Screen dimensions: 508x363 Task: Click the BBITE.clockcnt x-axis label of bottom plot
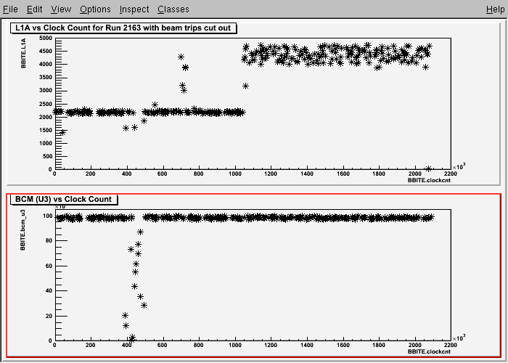click(x=429, y=351)
